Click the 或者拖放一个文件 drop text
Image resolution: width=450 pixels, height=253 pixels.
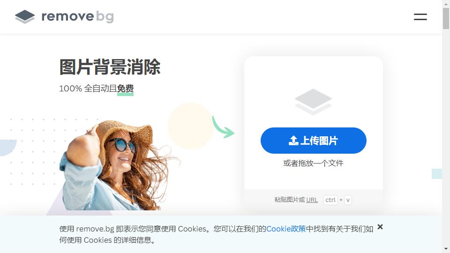tap(314, 163)
